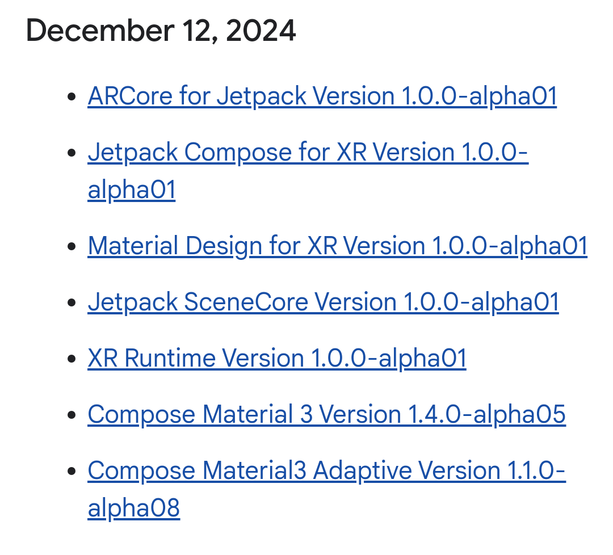Viewport: 613px width, 555px height.
Task: Click bullet beside Jetpack SceneCore
Action: [72, 302]
